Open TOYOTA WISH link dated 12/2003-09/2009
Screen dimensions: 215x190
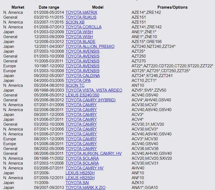pos(79,37)
